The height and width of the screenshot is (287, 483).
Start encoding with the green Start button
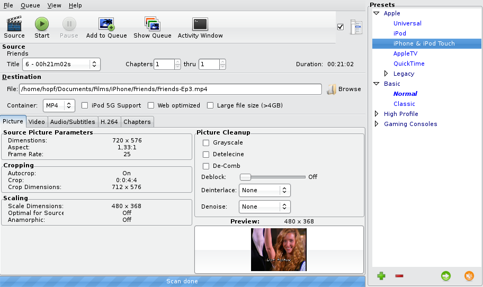[x=42, y=24]
